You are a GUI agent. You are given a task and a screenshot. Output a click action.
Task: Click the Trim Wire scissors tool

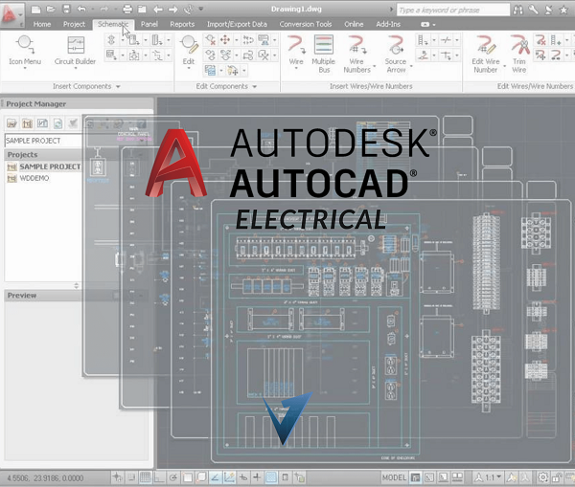click(519, 54)
